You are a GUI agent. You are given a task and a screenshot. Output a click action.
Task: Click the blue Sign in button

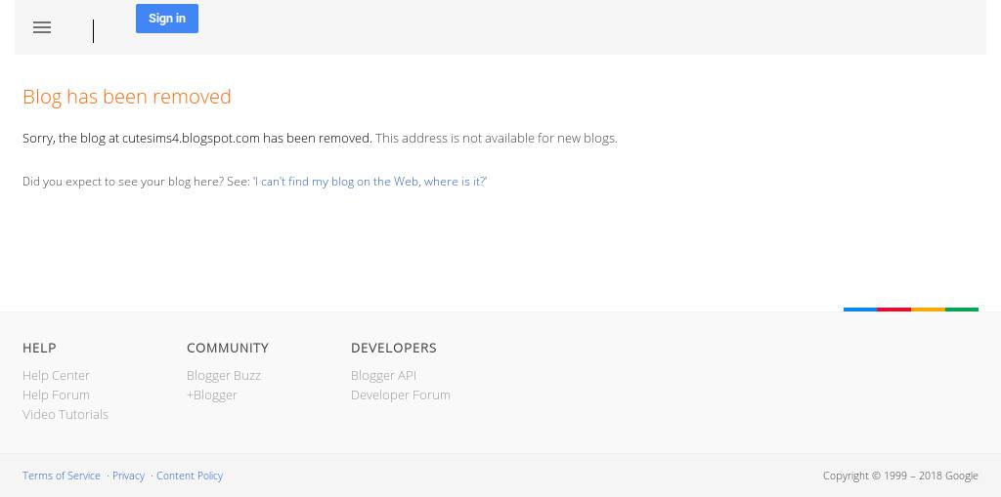167,19
